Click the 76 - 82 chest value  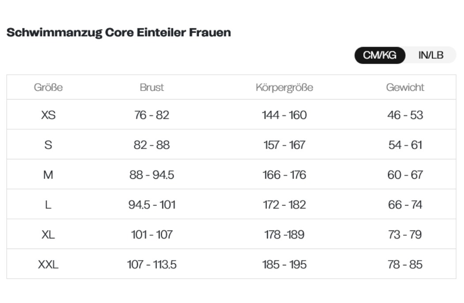click(x=152, y=115)
